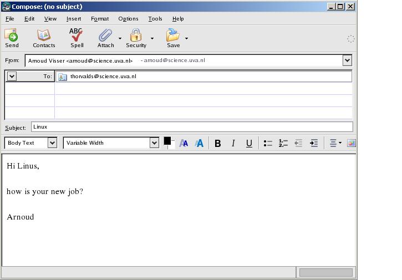The width and height of the screenshot is (402, 280).
Task: Click the Send toolbar icon
Action: tap(12, 38)
